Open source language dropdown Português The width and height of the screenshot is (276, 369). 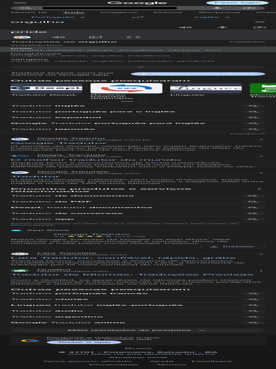(x=59, y=17)
